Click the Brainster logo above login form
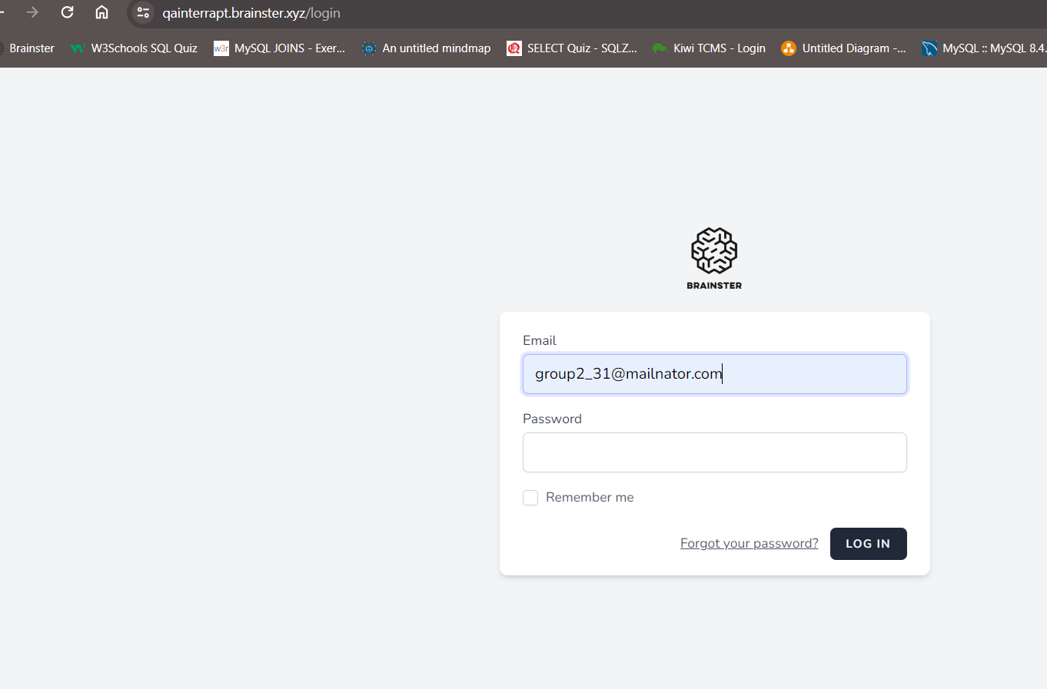 click(x=714, y=257)
